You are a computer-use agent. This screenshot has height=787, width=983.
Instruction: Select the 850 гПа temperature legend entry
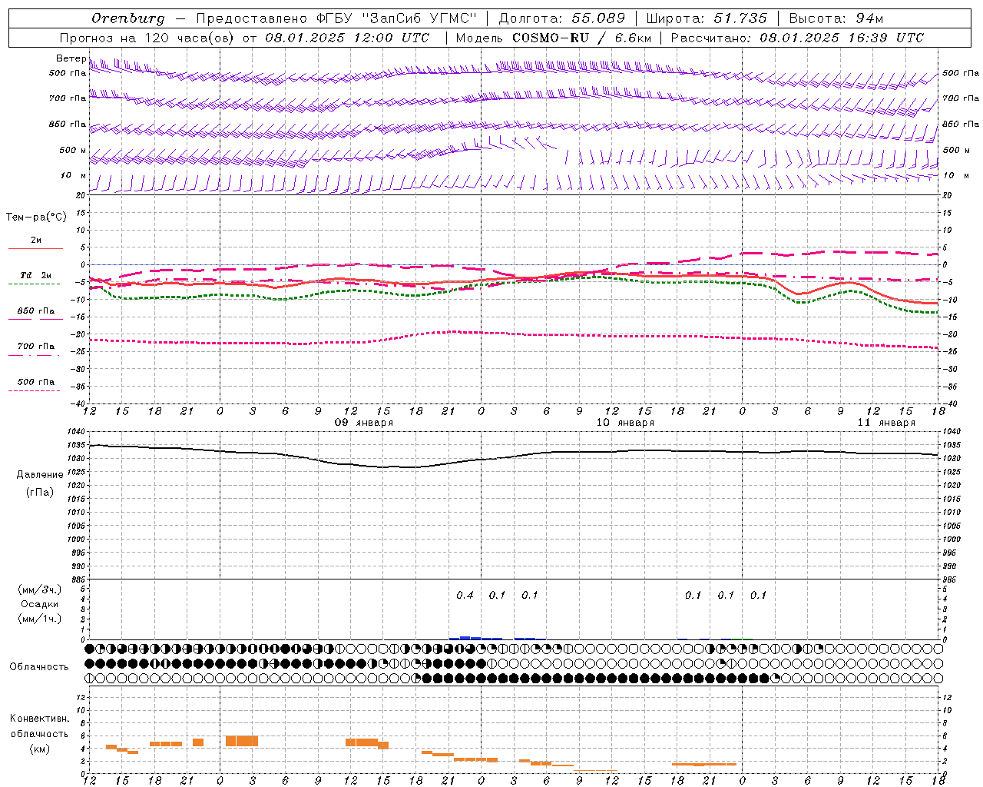(36, 311)
